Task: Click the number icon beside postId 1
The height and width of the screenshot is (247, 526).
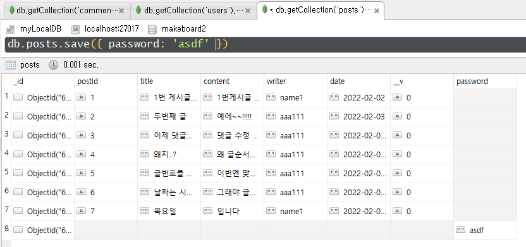Action: (x=82, y=97)
